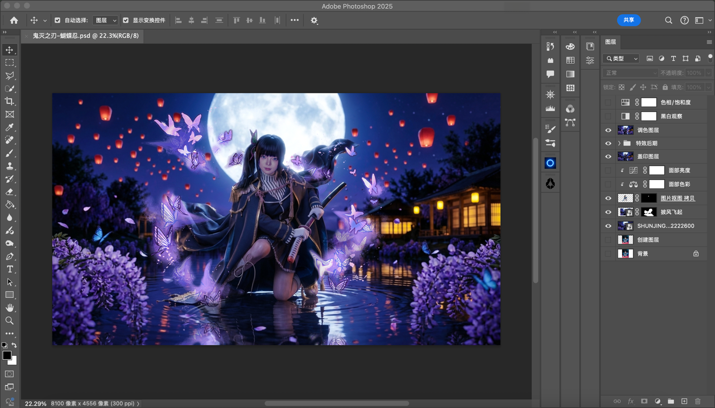
Task: Select the Pen tool
Action: point(9,257)
